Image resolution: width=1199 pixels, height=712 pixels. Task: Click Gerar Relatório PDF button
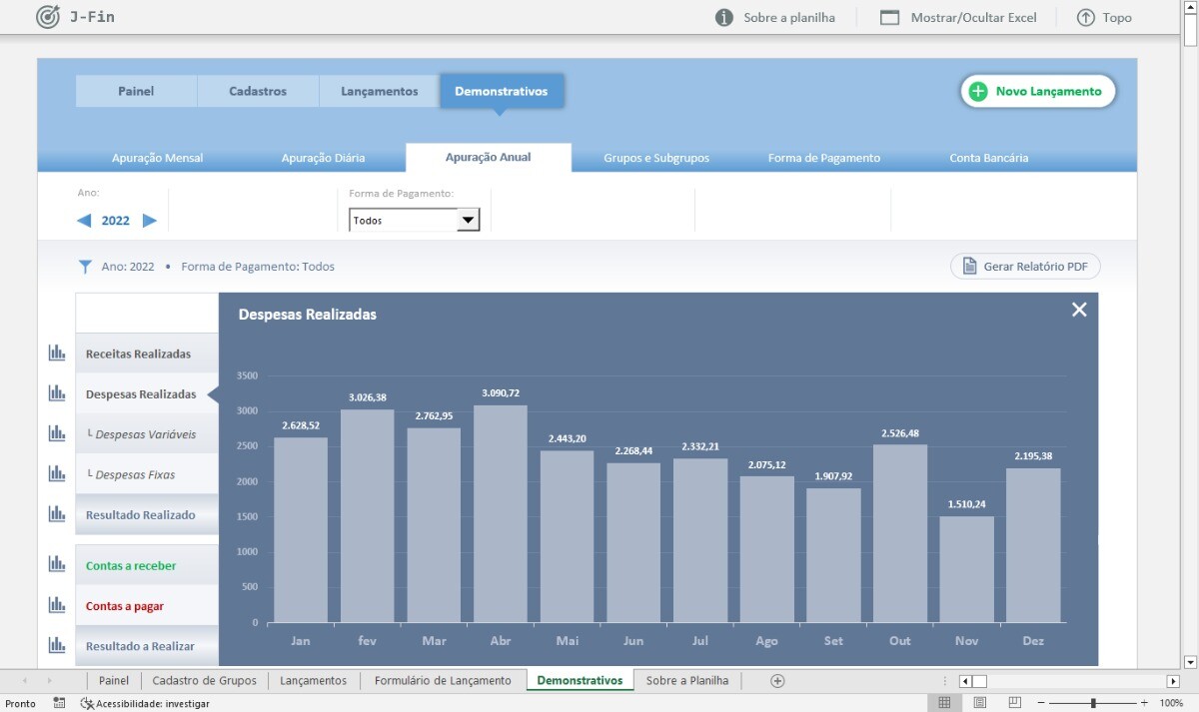(1024, 267)
